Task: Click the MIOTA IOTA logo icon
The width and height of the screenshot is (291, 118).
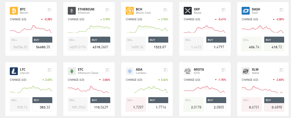Action: click(188, 71)
